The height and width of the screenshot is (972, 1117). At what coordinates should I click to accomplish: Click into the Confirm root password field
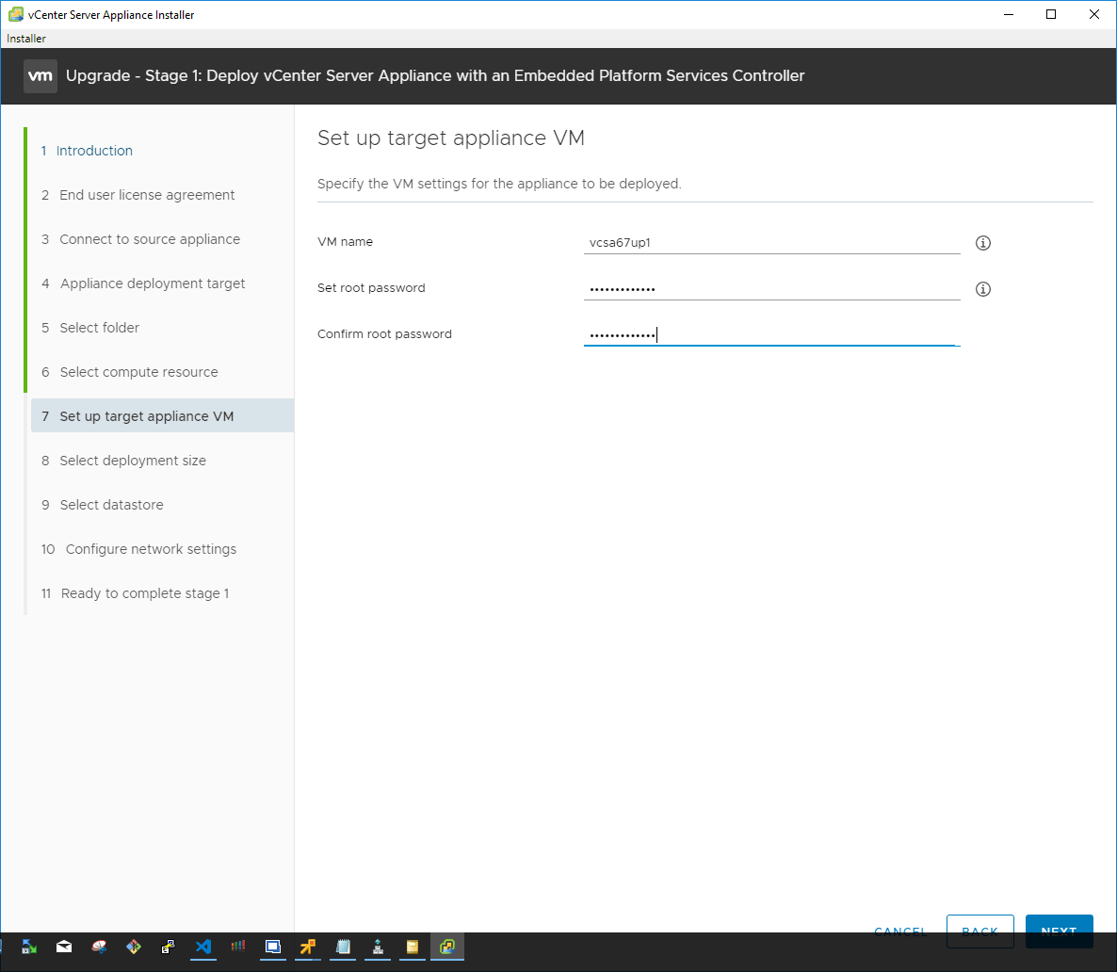pos(771,334)
